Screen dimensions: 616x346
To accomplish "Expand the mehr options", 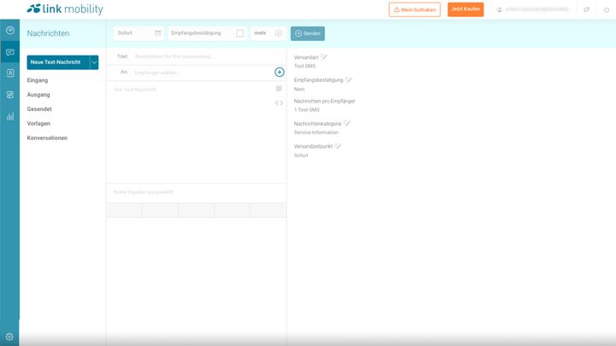I will point(268,33).
